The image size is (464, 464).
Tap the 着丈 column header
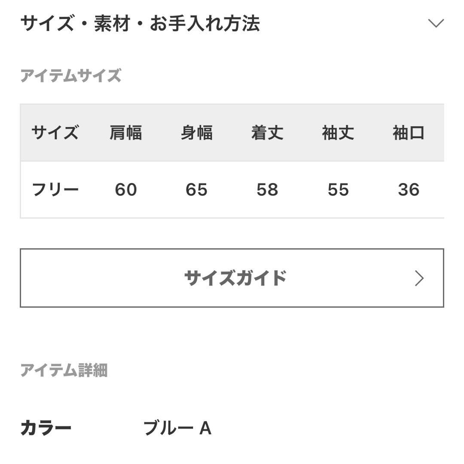point(267,133)
